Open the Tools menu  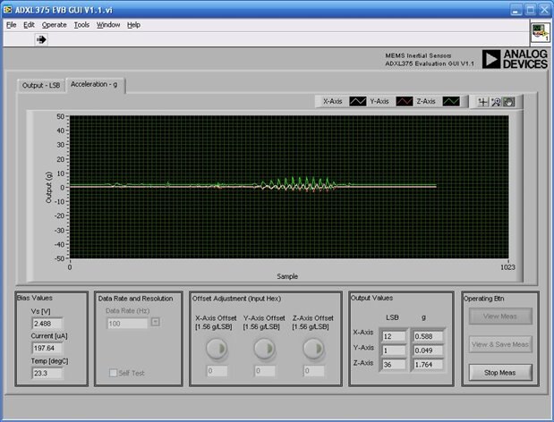[x=81, y=25]
